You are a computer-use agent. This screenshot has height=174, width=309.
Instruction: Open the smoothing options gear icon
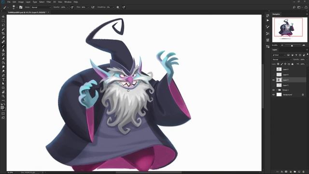tap(118, 7)
